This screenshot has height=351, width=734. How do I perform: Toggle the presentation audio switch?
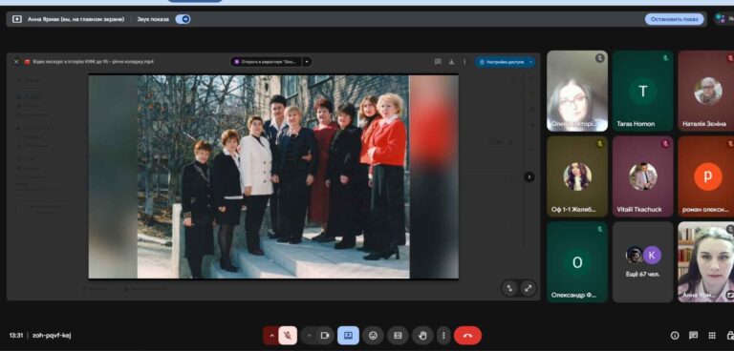pyautogui.click(x=183, y=19)
